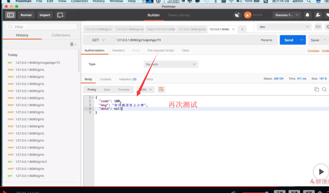Select Pretty response view
The image size is (329, 193).
tap(92, 90)
